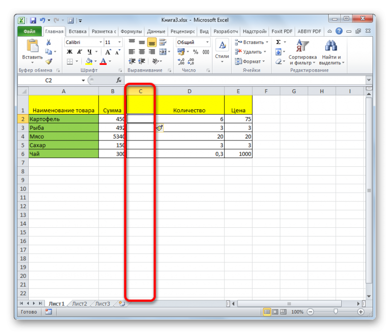
Task: Click the Borders icon
Action: tap(70, 61)
